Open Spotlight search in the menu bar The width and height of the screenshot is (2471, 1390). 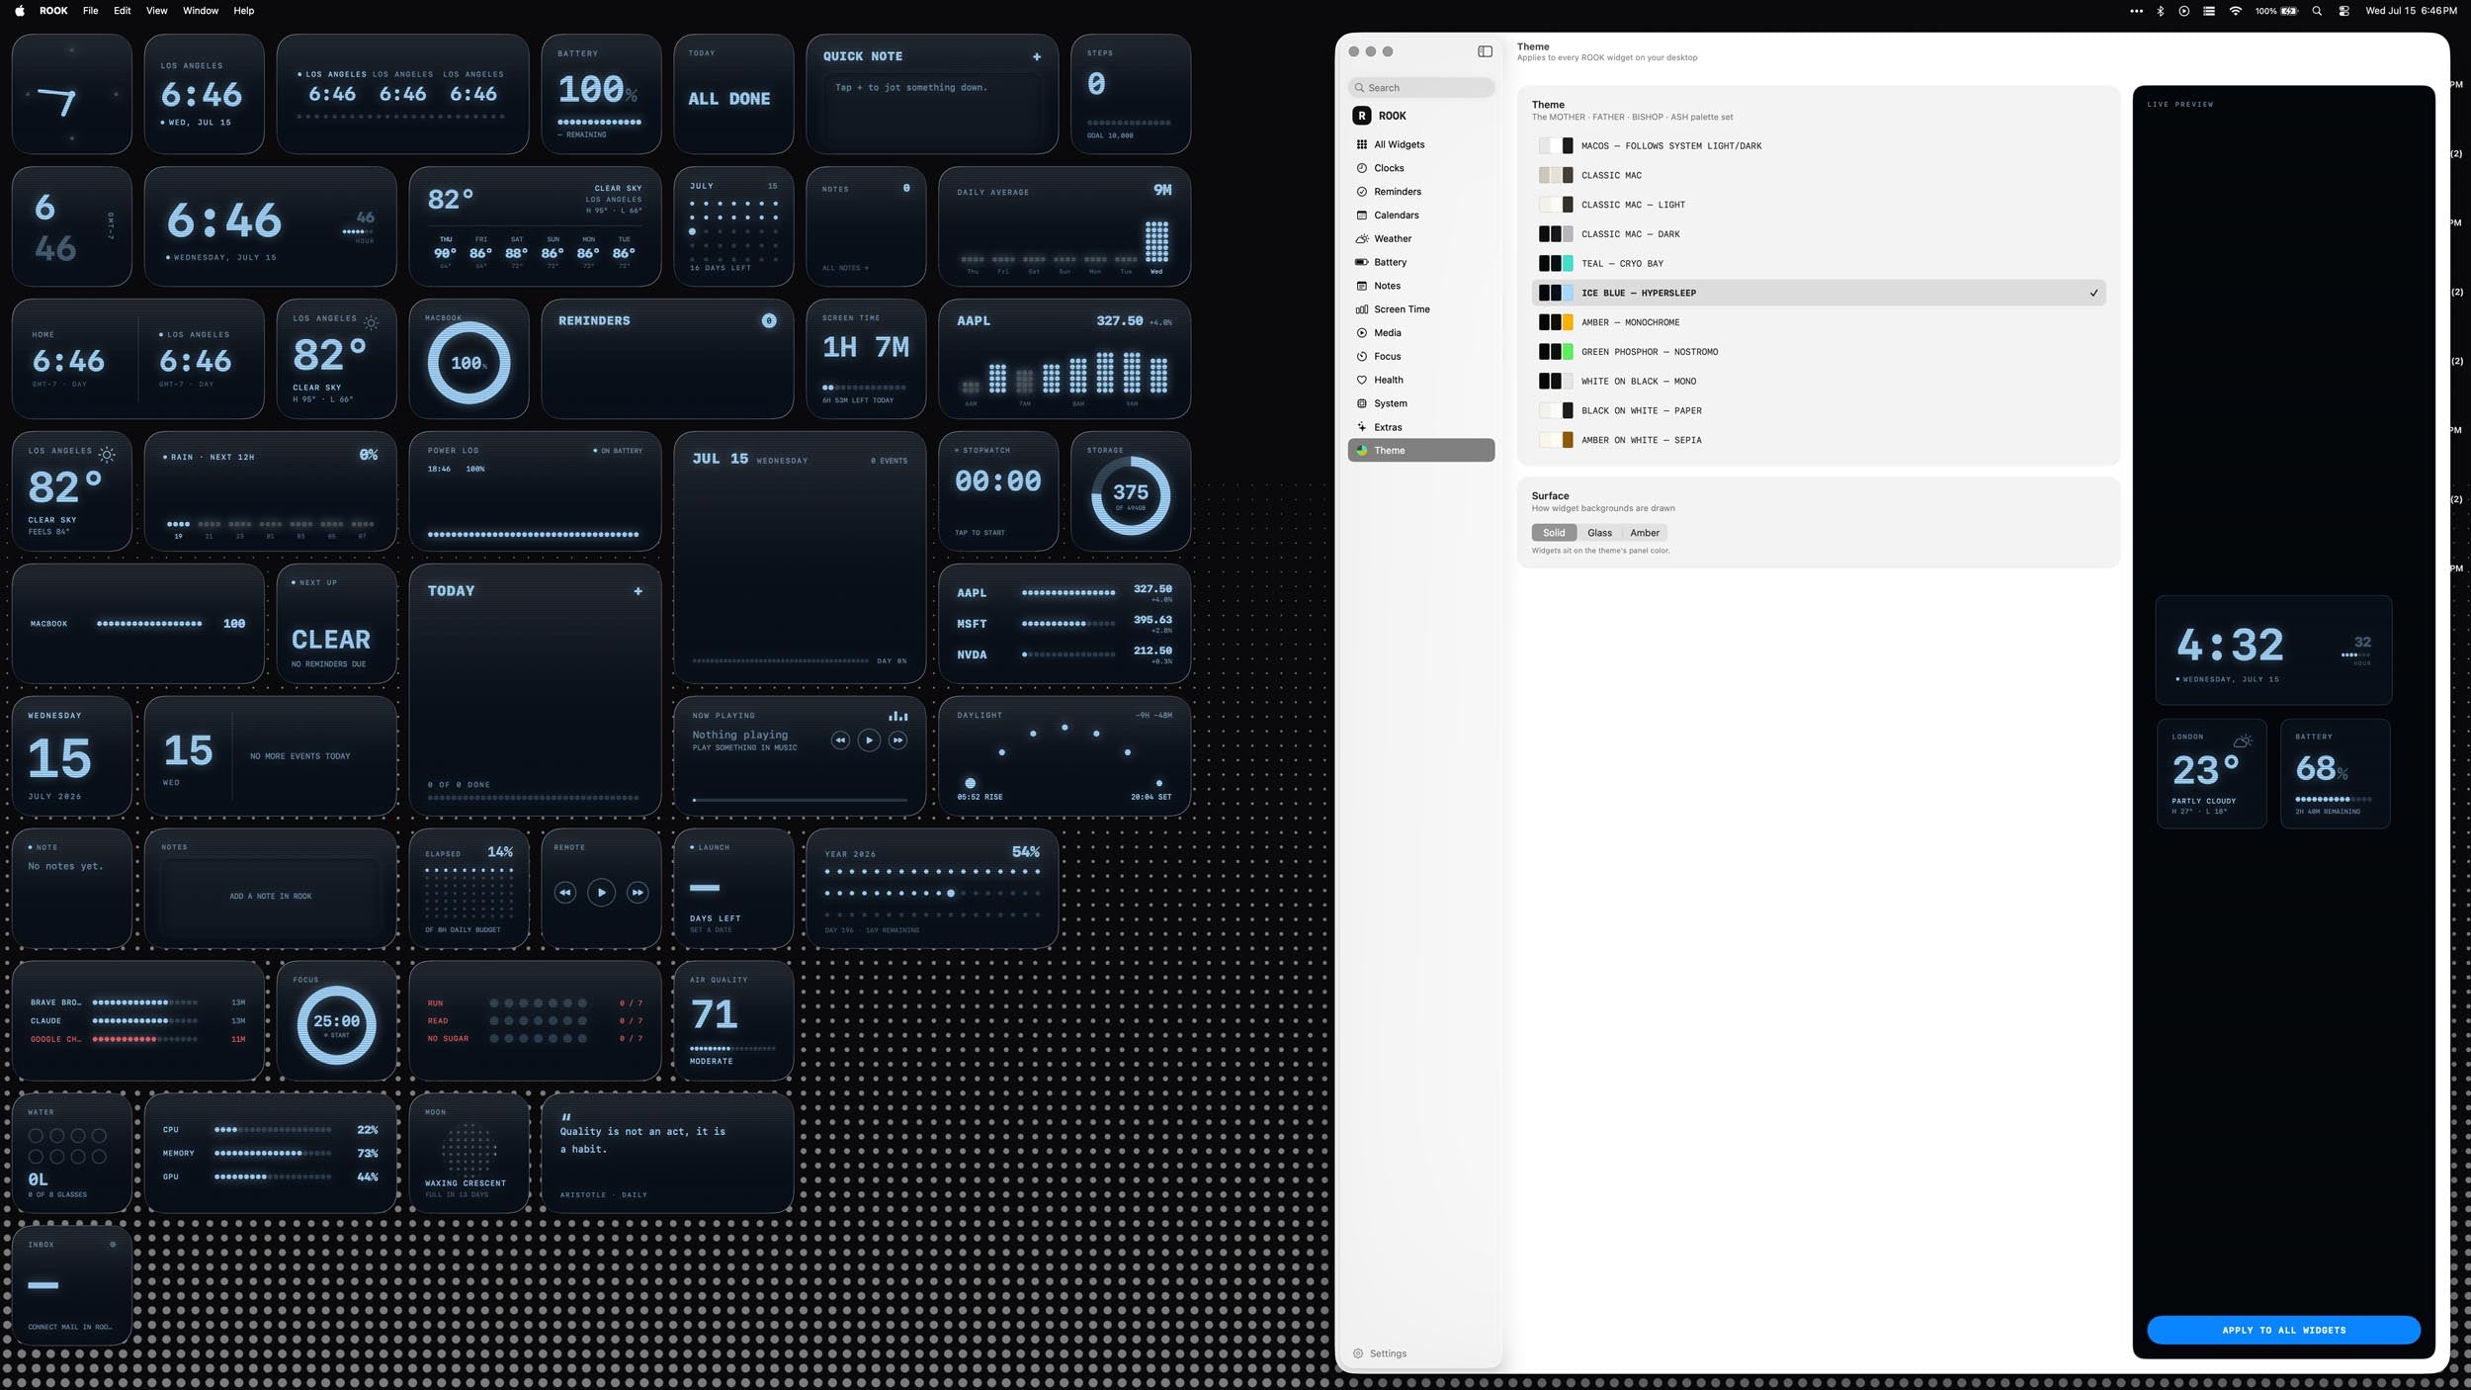coord(2317,11)
